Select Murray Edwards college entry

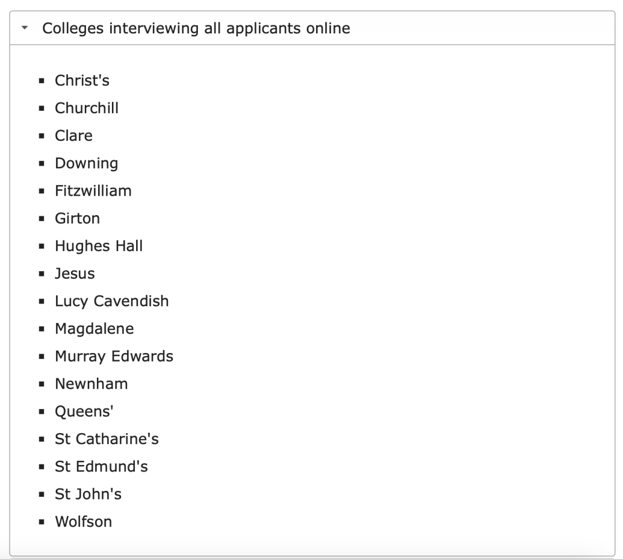[114, 357]
